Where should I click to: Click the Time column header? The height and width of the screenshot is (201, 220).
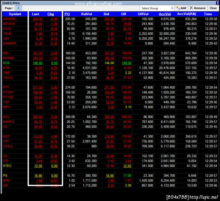point(208,14)
